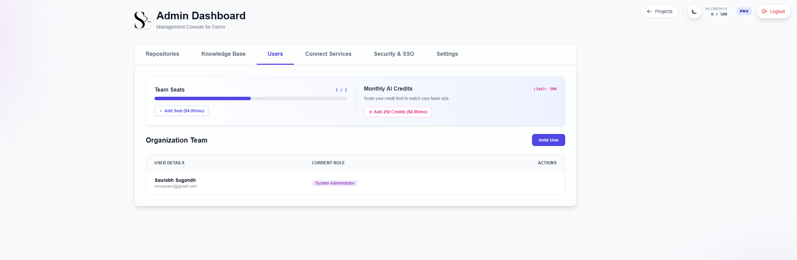Open the Settings tab
The height and width of the screenshot is (260, 797).
447,54
